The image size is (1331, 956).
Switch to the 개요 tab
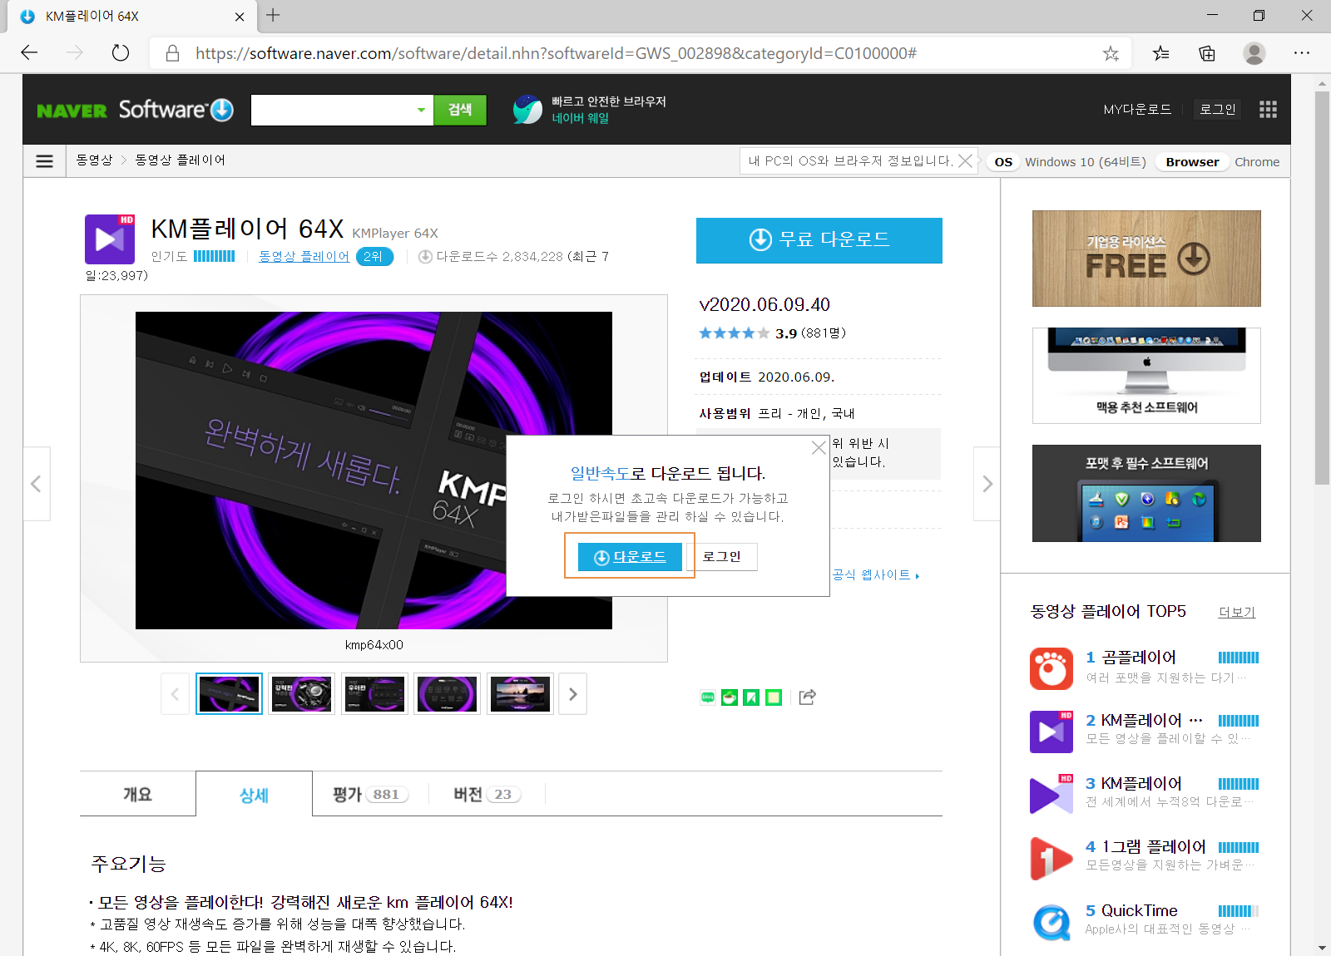pyautogui.click(x=138, y=794)
